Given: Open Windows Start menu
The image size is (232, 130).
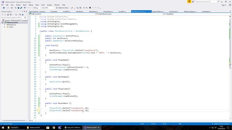Looking at the screenshot, I should [3, 127].
